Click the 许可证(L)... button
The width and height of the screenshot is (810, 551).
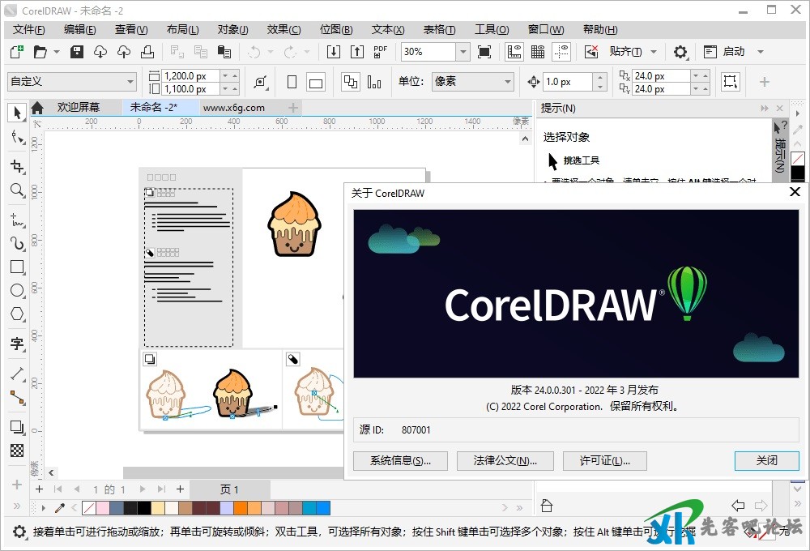click(604, 460)
